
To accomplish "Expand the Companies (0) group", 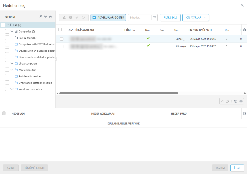I will (x=12, y=31).
